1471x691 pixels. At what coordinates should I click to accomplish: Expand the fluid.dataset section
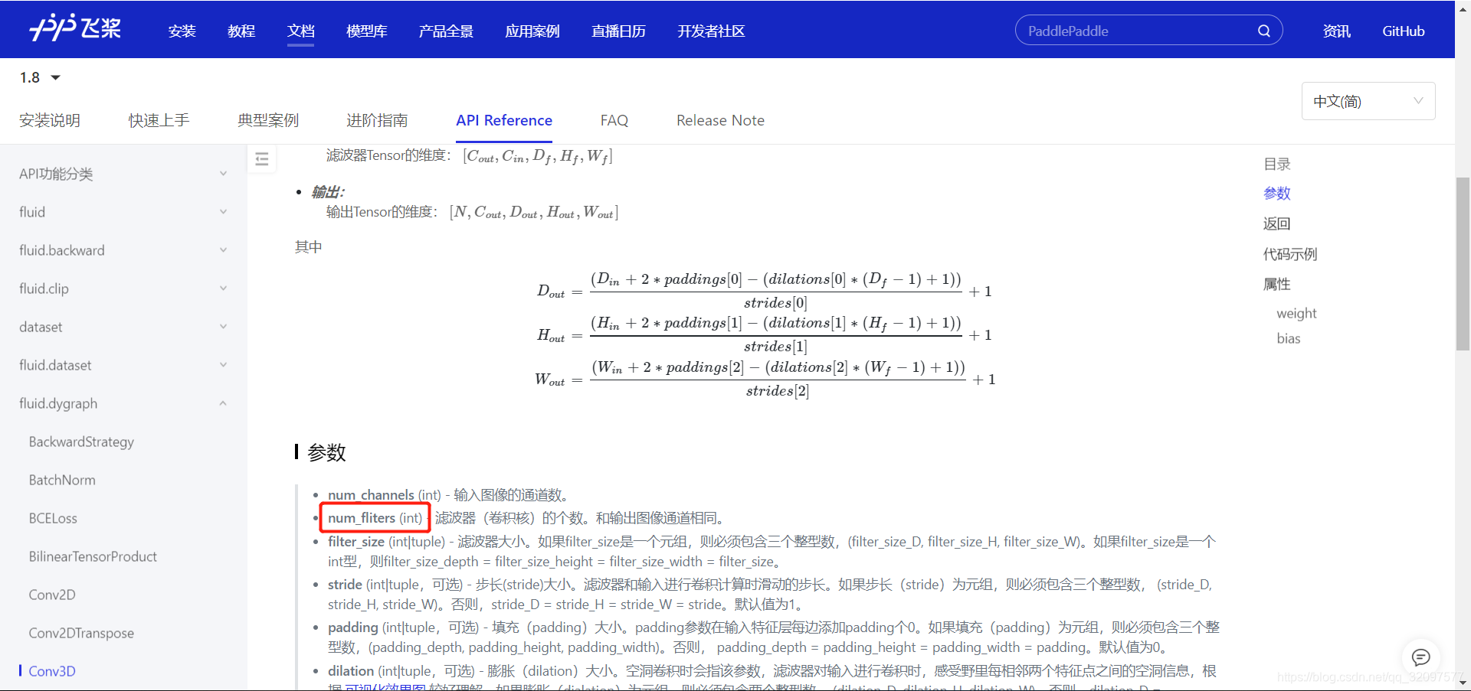coord(123,365)
